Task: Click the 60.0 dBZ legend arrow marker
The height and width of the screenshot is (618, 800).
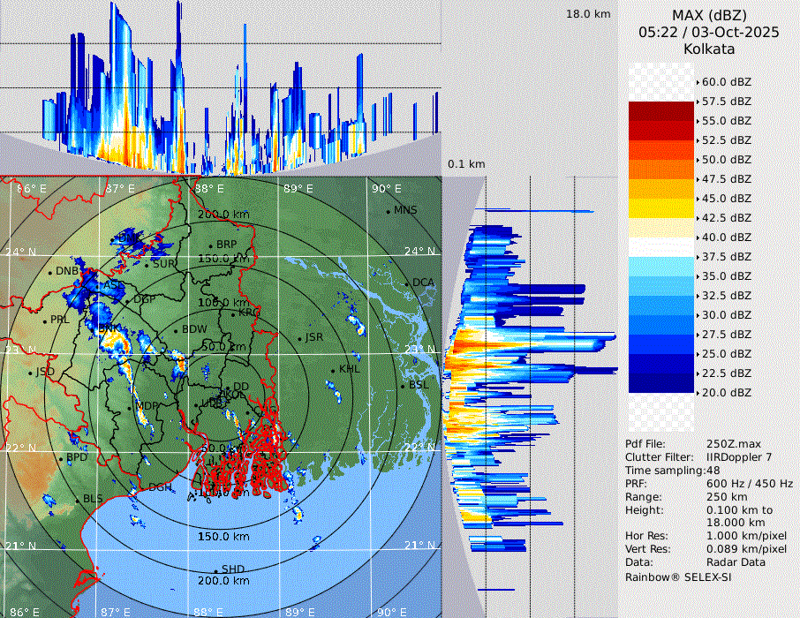Action: tap(698, 82)
